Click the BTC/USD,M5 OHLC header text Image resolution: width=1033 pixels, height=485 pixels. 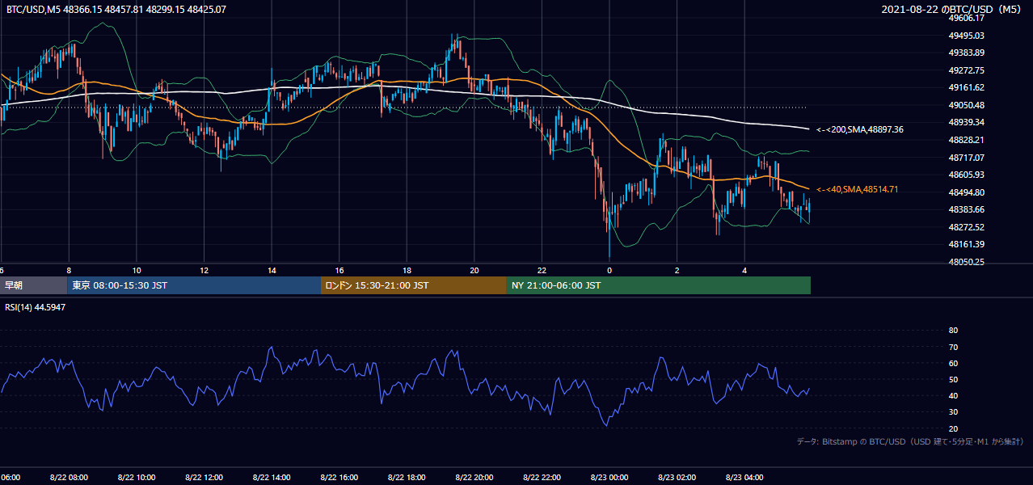(x=116, y=10)
